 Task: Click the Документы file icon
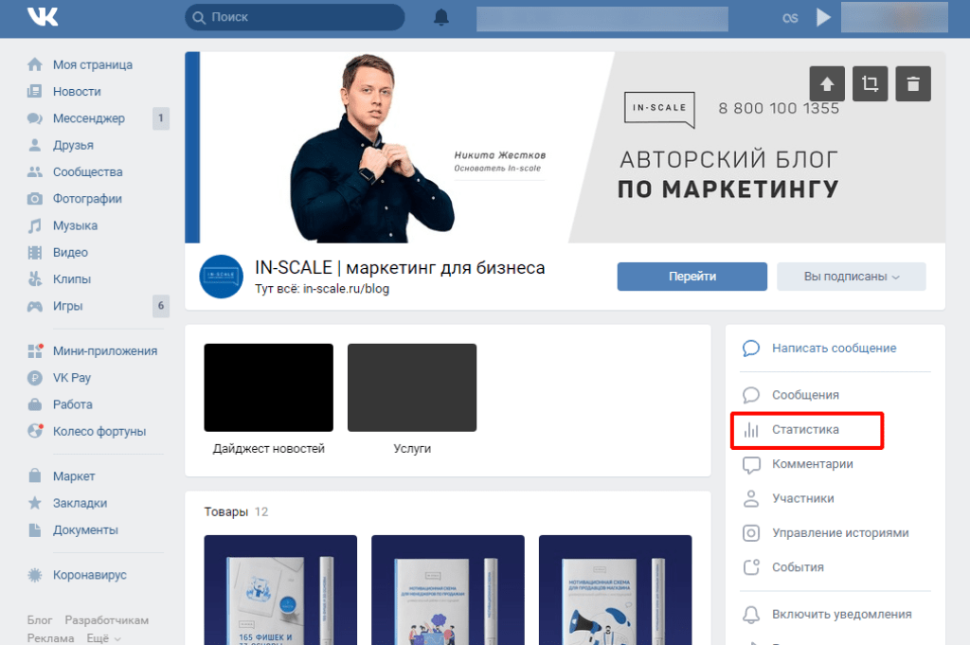[35, 530]
